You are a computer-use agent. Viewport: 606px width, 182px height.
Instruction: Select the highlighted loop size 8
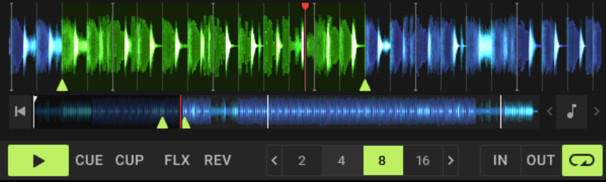pyautogui.click(x=383, y=160)
